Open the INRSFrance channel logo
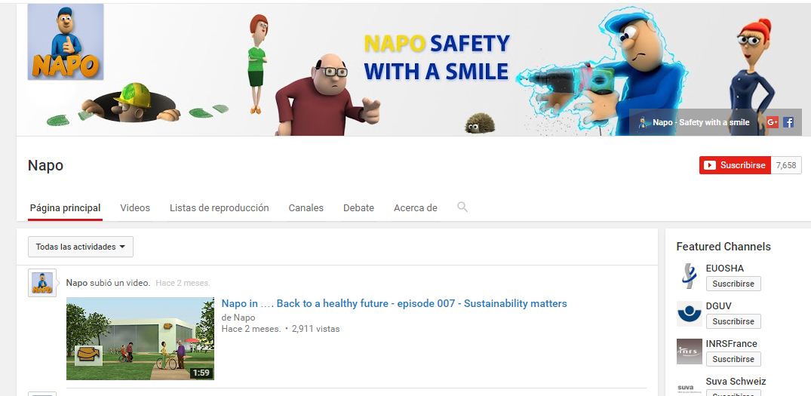 (x=689, y=351)
